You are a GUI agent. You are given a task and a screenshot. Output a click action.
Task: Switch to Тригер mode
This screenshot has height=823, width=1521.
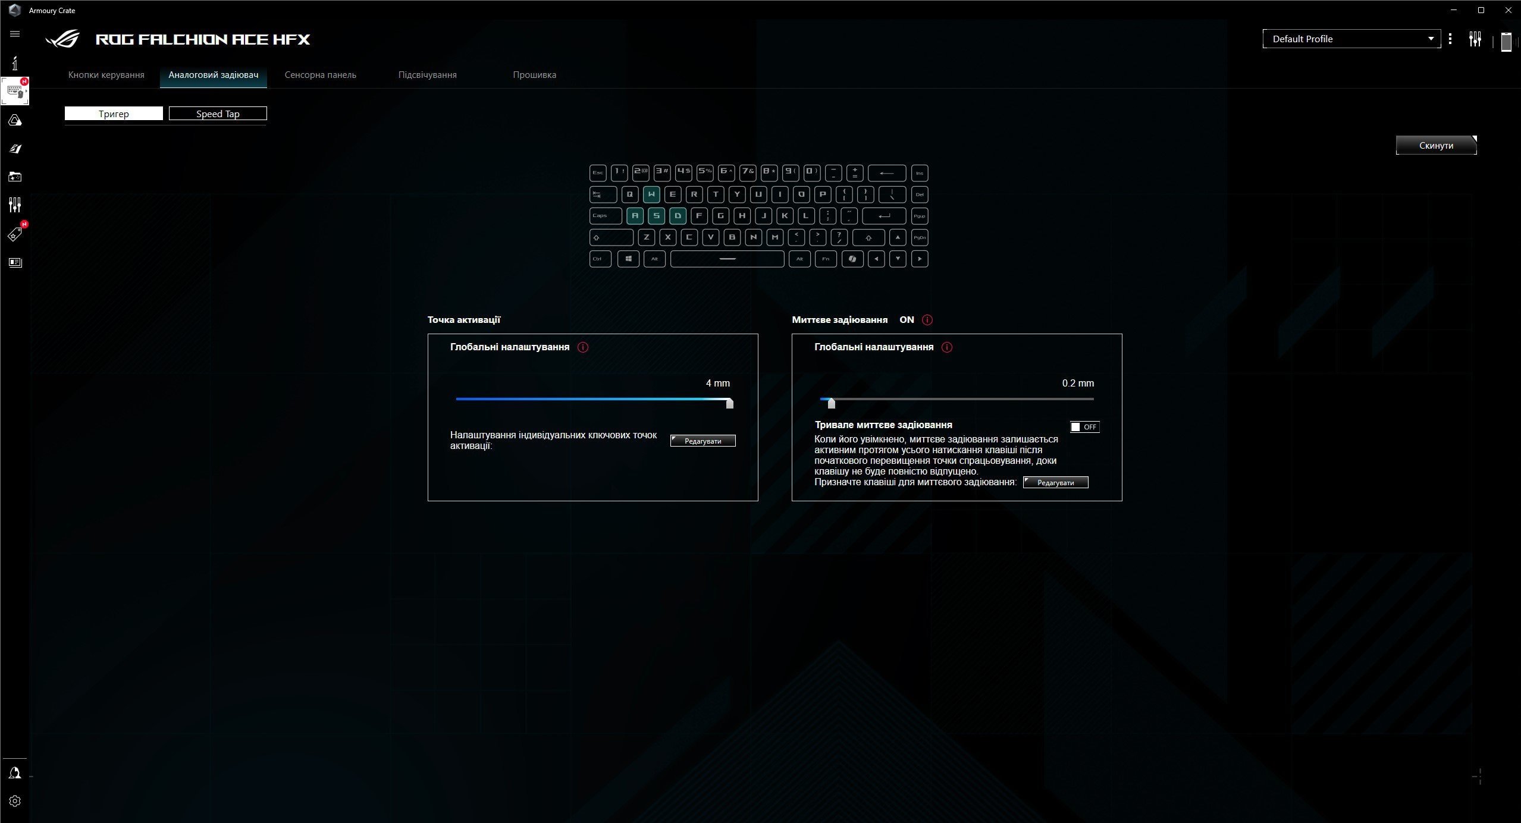click(x=114, y=114)
